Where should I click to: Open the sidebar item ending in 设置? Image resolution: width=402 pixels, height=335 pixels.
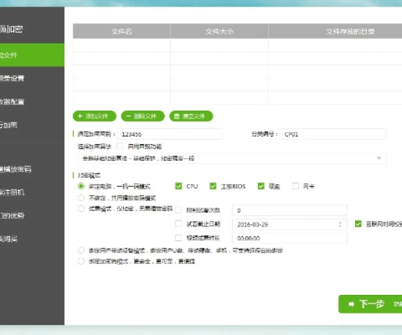pyautogui.click(x=32, y=78)
